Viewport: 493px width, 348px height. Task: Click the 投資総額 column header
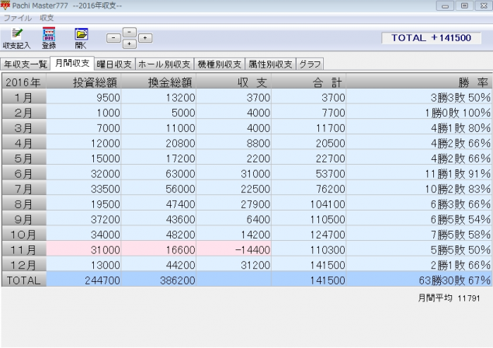coord(83,82)
